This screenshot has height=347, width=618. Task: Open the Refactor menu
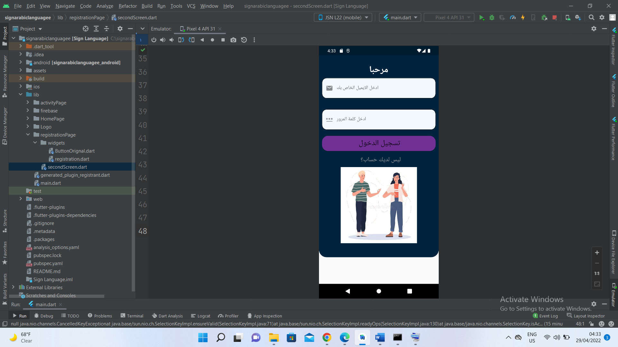127,6
